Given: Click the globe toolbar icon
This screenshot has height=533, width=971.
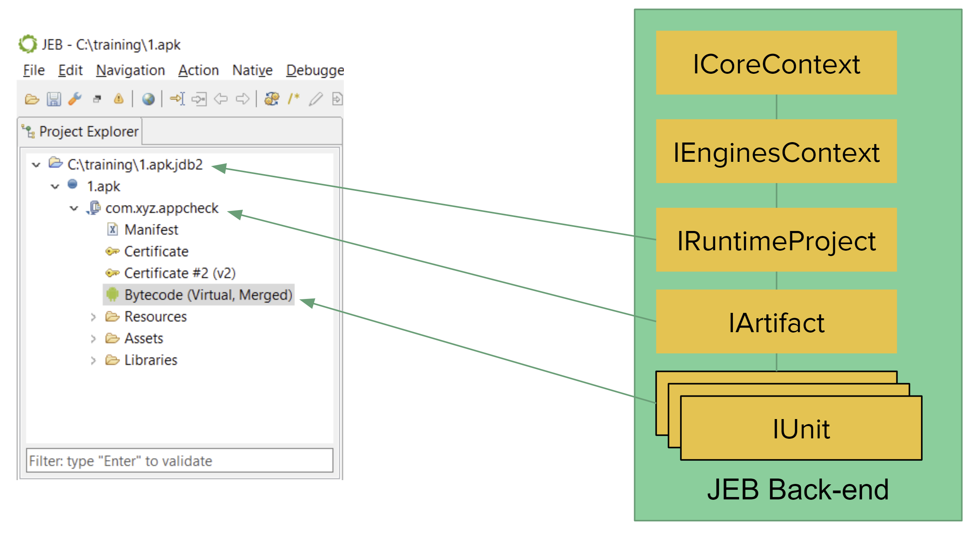Looking at the screenshot, I should click(148, 99).
